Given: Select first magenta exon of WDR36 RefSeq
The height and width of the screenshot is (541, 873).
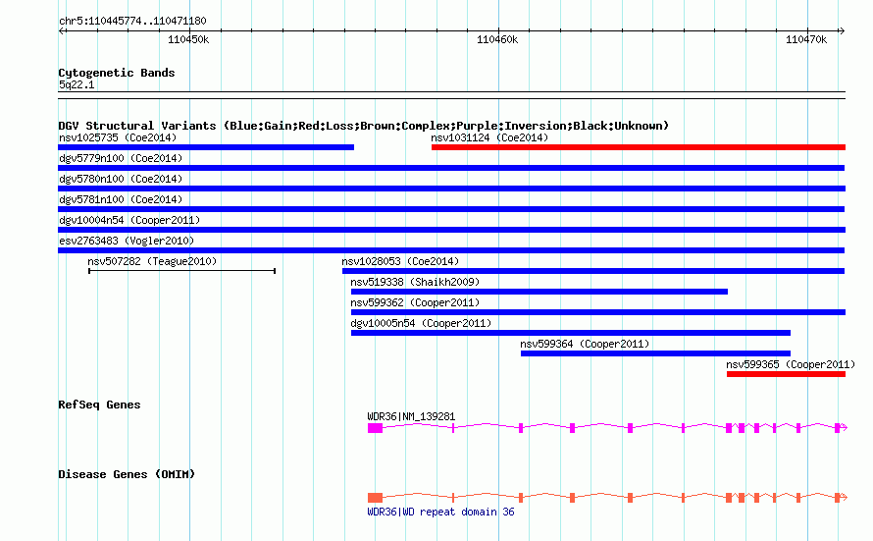Looking at the screenshot, I should (x=376, y=428).
